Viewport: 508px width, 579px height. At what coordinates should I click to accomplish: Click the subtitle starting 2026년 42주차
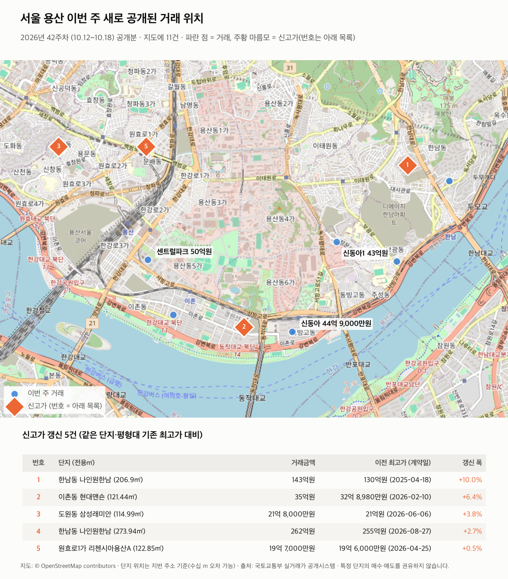click(x=188, y=37)
